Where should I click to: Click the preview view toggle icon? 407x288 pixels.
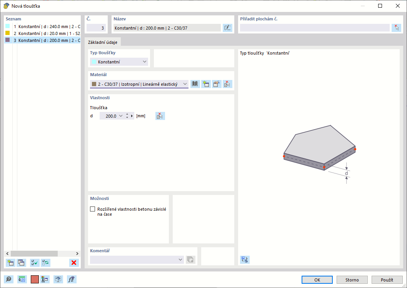click(245, 260)
